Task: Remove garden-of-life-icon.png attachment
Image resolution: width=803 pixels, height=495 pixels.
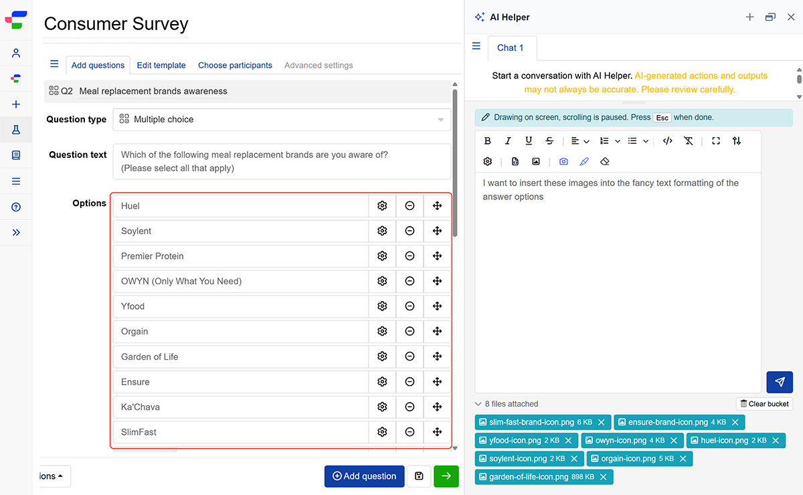Action: coord(603,477)
